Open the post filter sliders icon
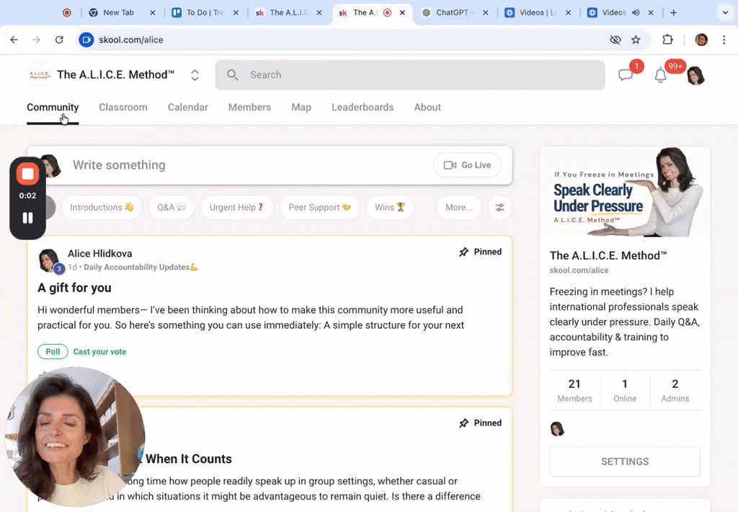738x512 pixels. [500, 207]
